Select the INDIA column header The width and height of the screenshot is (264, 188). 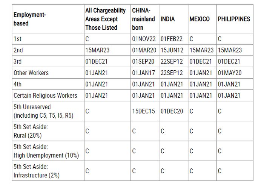click(x=167, y=19)
